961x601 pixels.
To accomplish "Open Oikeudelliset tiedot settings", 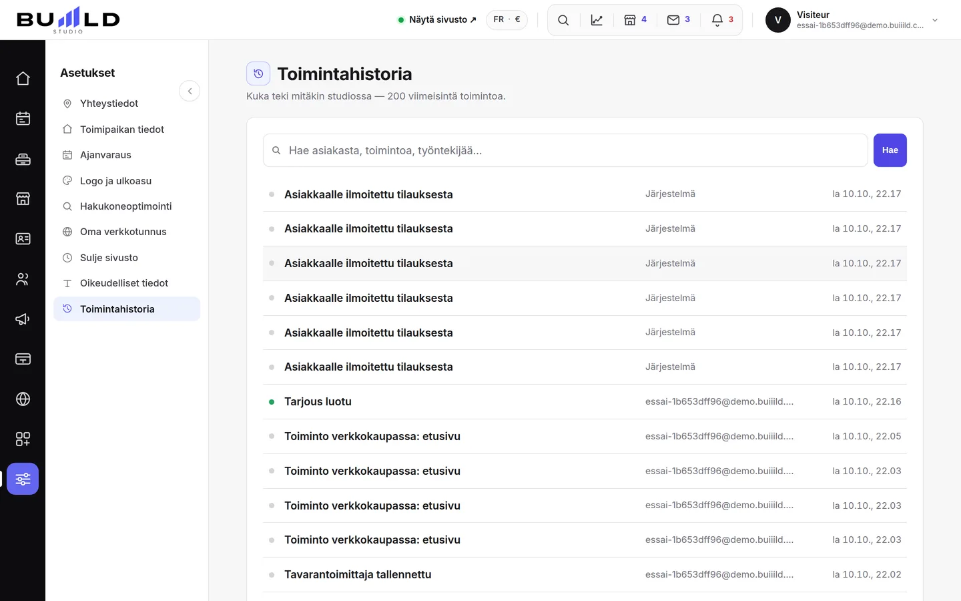I will (127, 283).
